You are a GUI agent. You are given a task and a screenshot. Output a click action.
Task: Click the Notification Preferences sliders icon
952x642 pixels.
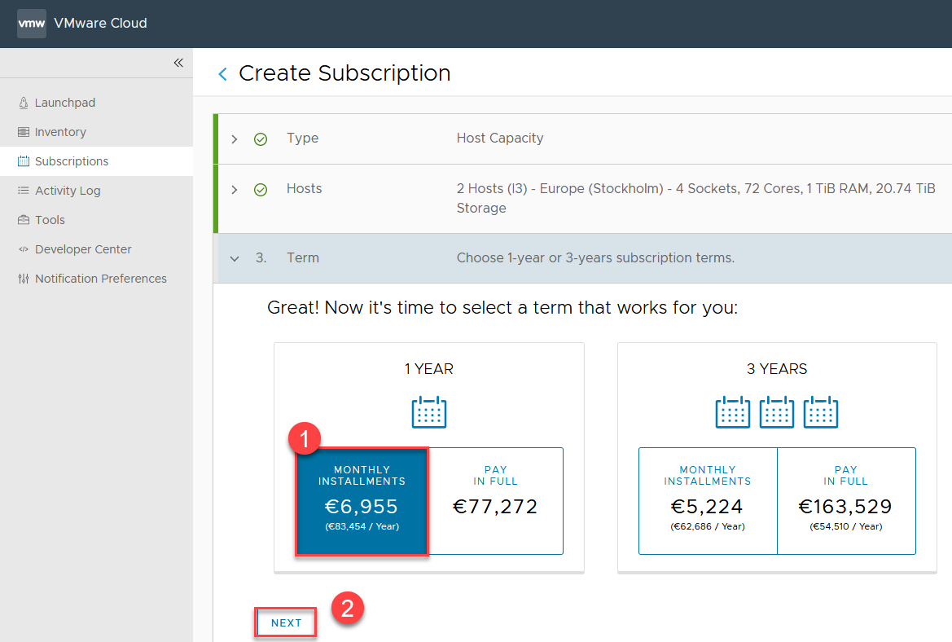click(x=23, y=279)
